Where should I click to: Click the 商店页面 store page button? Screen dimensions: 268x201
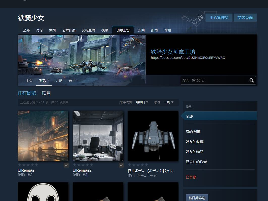[x=245, y=18]
